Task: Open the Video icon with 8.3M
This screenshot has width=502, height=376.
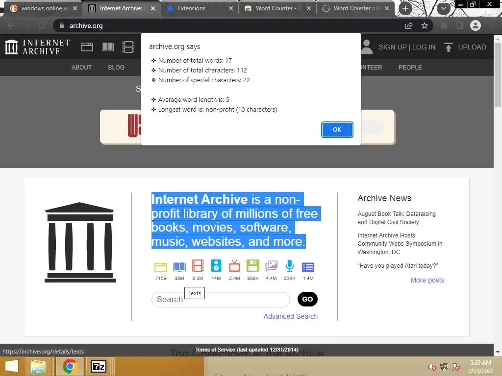Action: click(x=198, y=266)
